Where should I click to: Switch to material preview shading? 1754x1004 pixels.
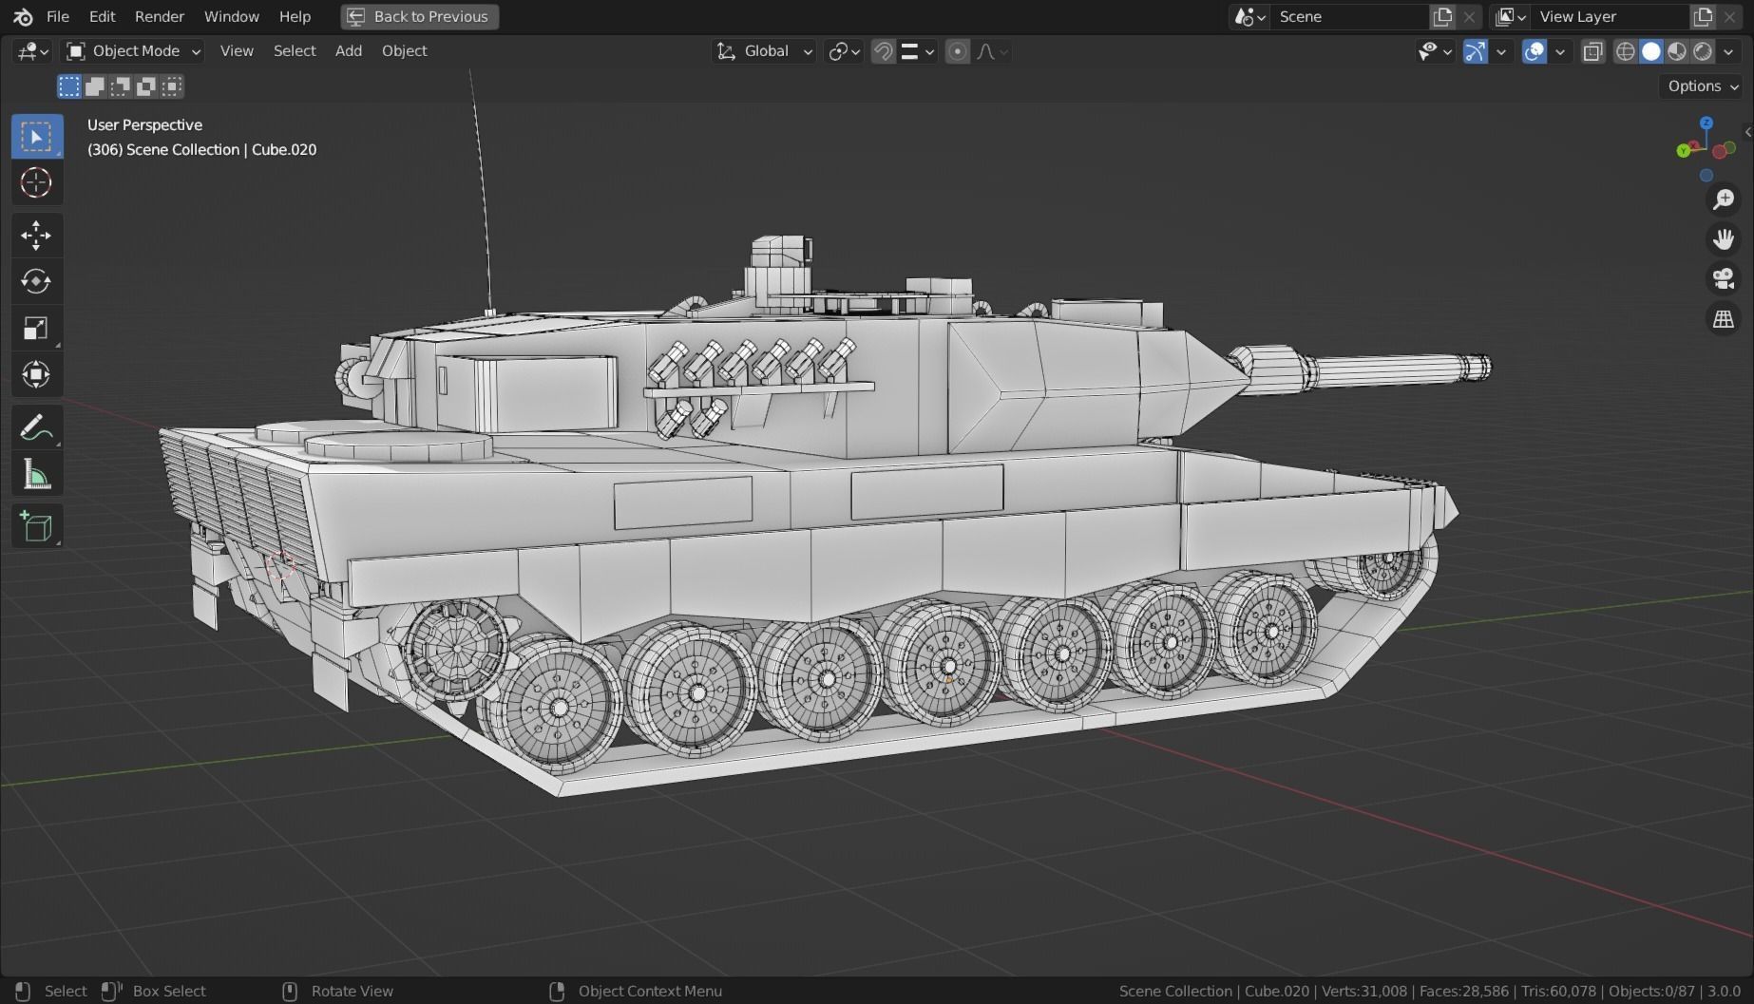click(1677, 51)
